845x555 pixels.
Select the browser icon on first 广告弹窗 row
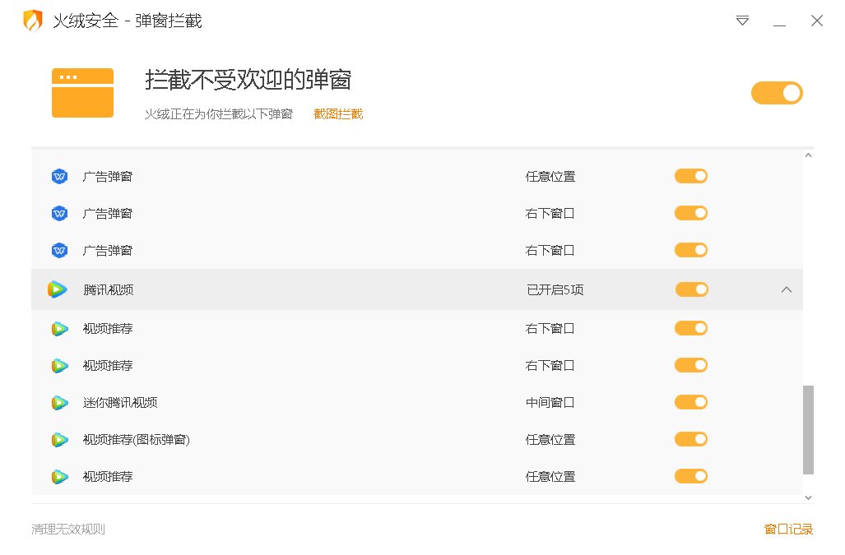point(58,176)
